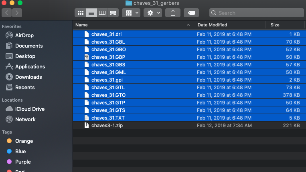This screenshot has width=306, height=172.
Task: Go back with the left arrow
Action: coord(7,13)
